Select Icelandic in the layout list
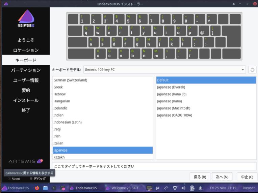Image resolution: width=258 pixels, height=193 pixels. 103,108
